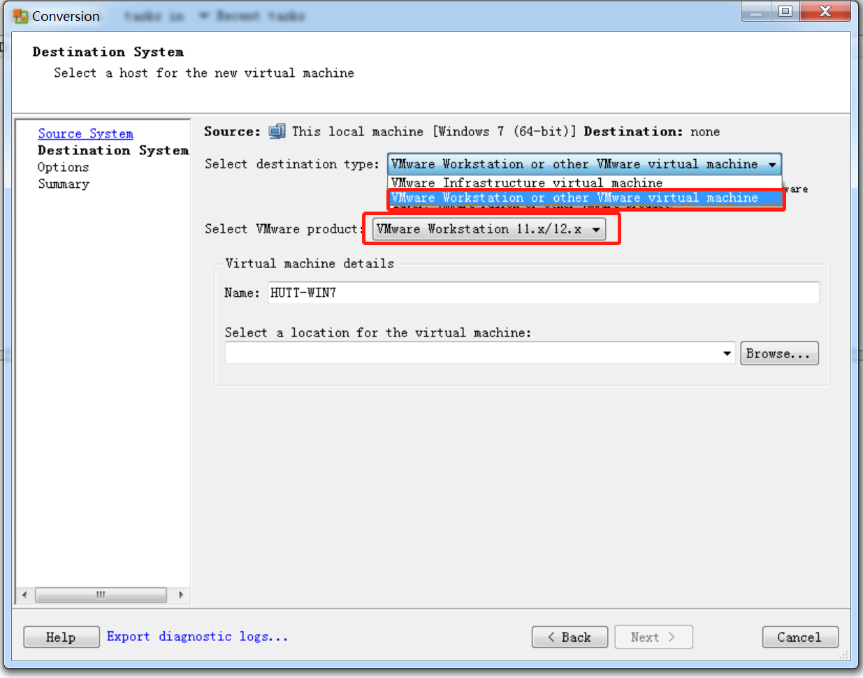The width and height of the screenshot is (863, 678).
Task: Select the Summary wizard step
Action: tap(64, 184)
